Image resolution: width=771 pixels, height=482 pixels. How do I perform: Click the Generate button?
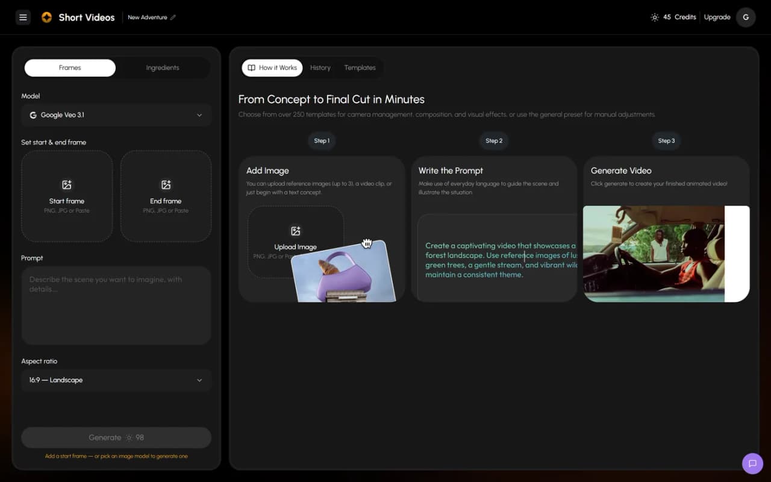(116, 437)
